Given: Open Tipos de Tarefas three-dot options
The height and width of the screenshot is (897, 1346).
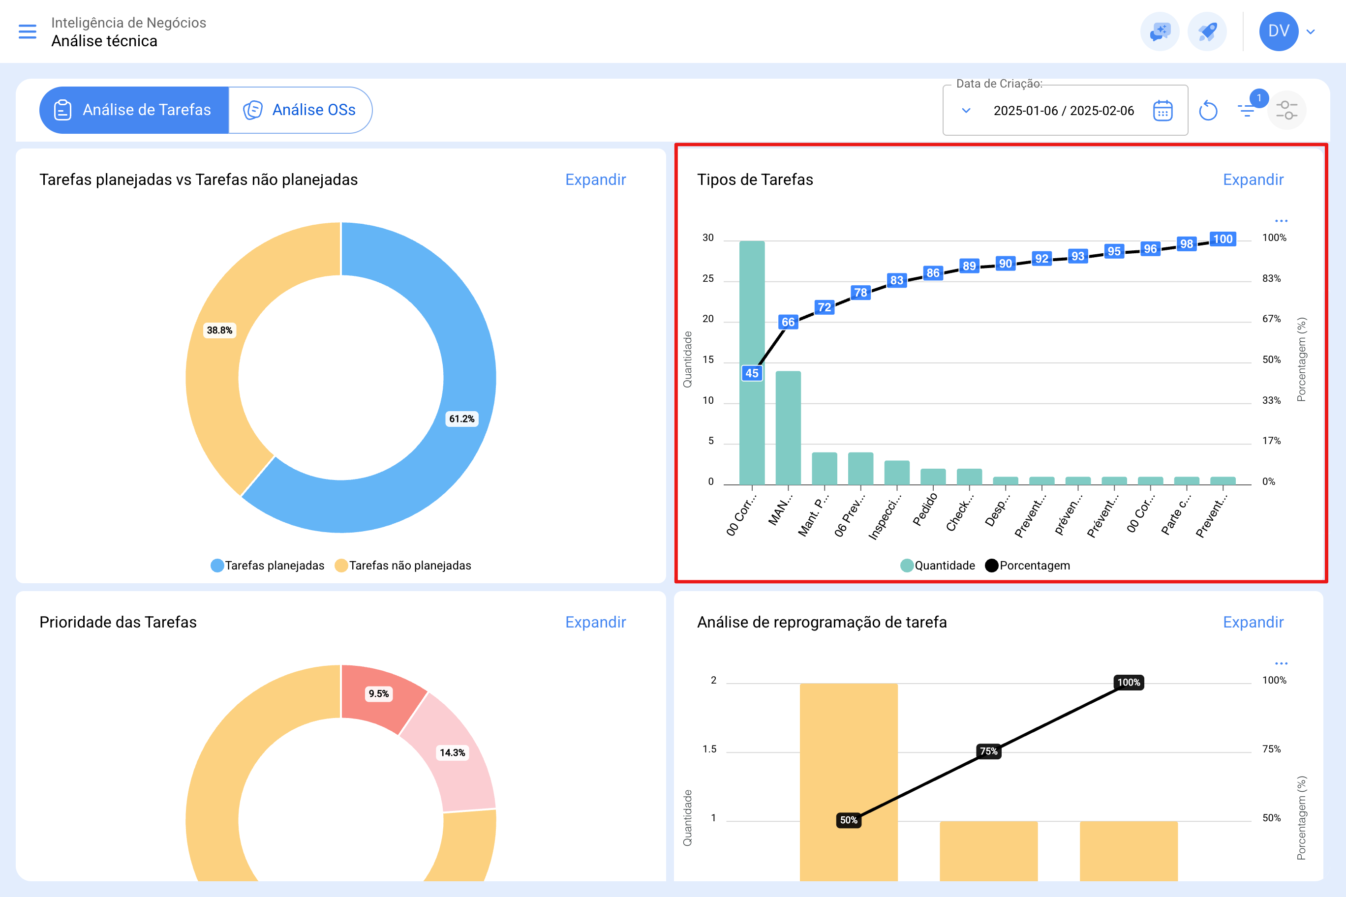Looking at the screenshot, I should tap(1281, 221).
